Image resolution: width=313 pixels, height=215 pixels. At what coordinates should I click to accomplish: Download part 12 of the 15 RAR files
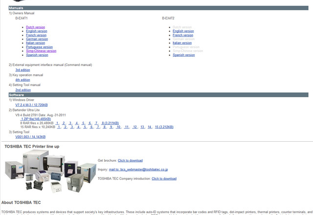[135, 127]
